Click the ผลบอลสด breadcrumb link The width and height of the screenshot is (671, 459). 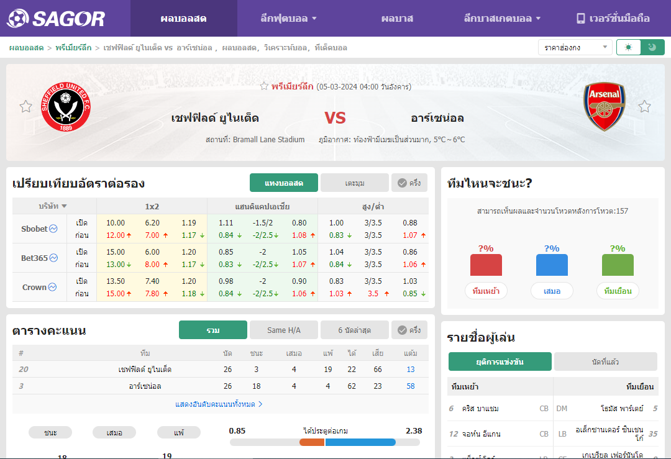(27, 48)
